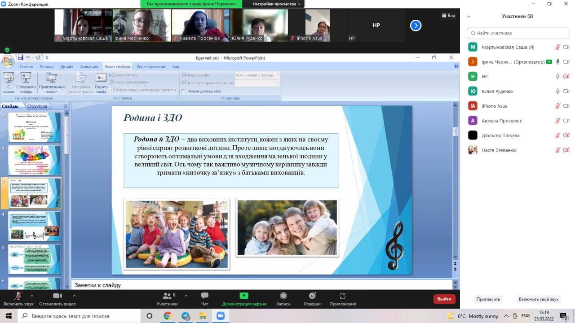The width and height of the screenshot is (575, 323).
Task: Open Chrome from the Windows taskbar
Action: pyautogui.click(x=167, y=316)
